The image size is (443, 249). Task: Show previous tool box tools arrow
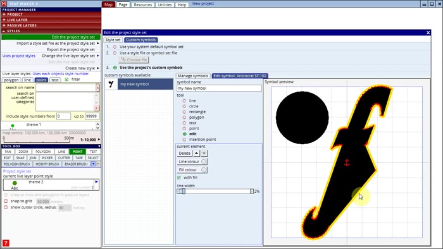[x=93, y=164]
